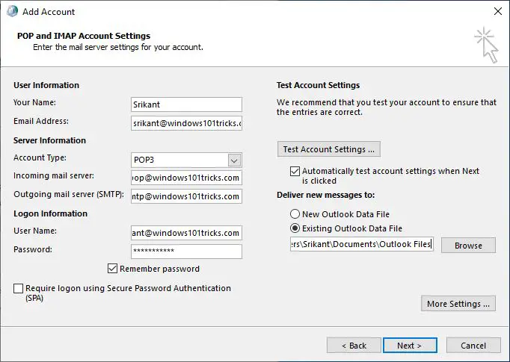Viewport: 510px width, 362px height.
Task: Select Existing Outlook Data File option
Action: (295, 228)
